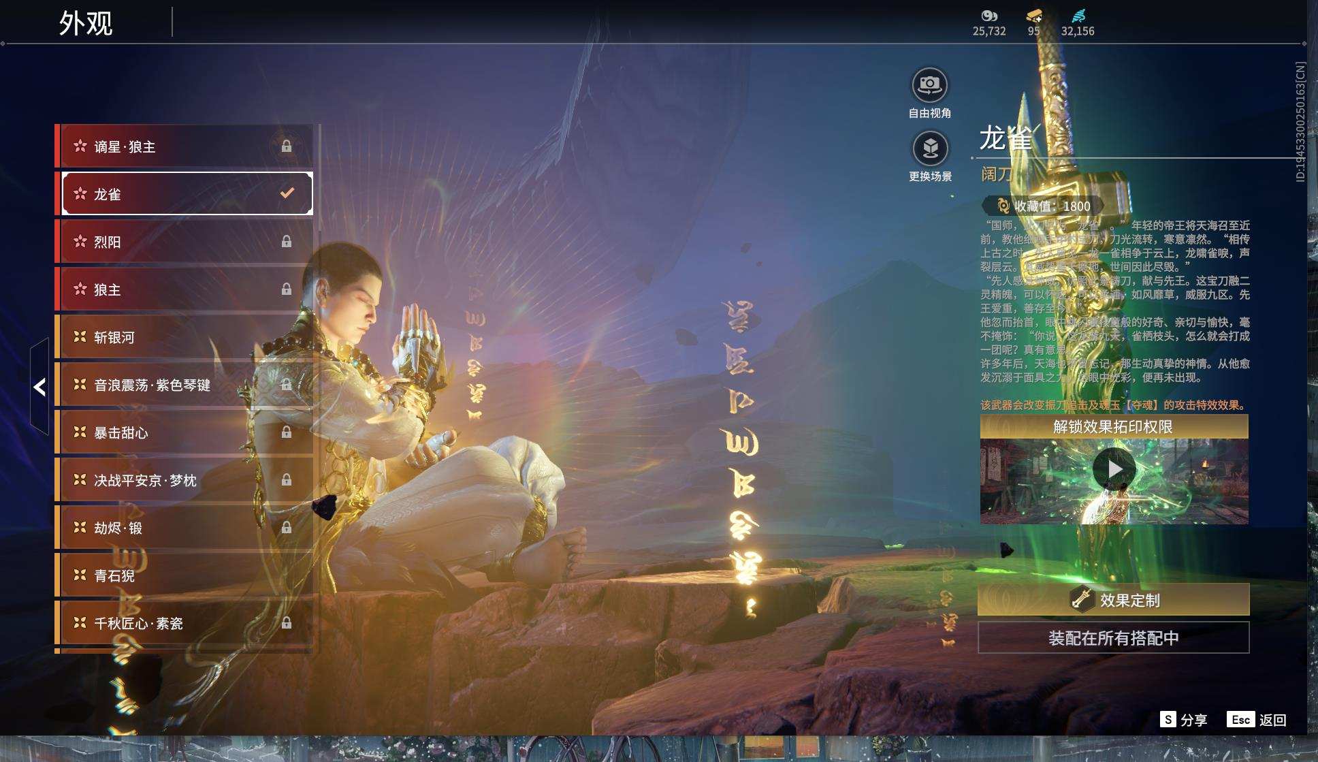Screen dimensions: 1318x762
Task: Select the 龙雀 skin entry
Action: click(x=184, y=194)
